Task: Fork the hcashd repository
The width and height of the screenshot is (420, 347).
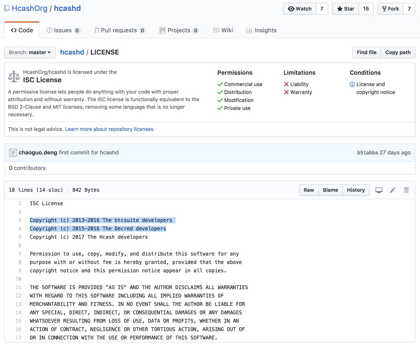Action: click(390, 9)
